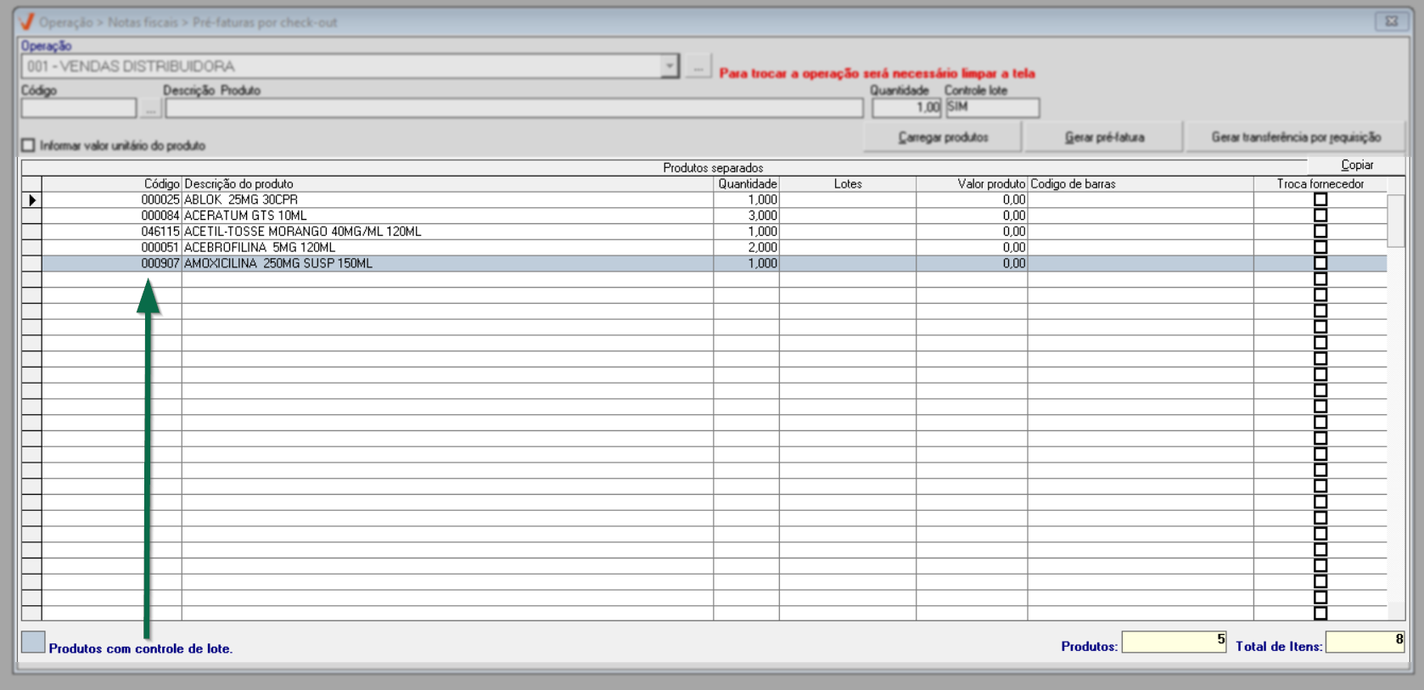Image resolution: width=1424 pixels, height=690 pixels.
Task: Click the blue lot-control legend color box
Action: pyautogui.click(x=33, y=642)
